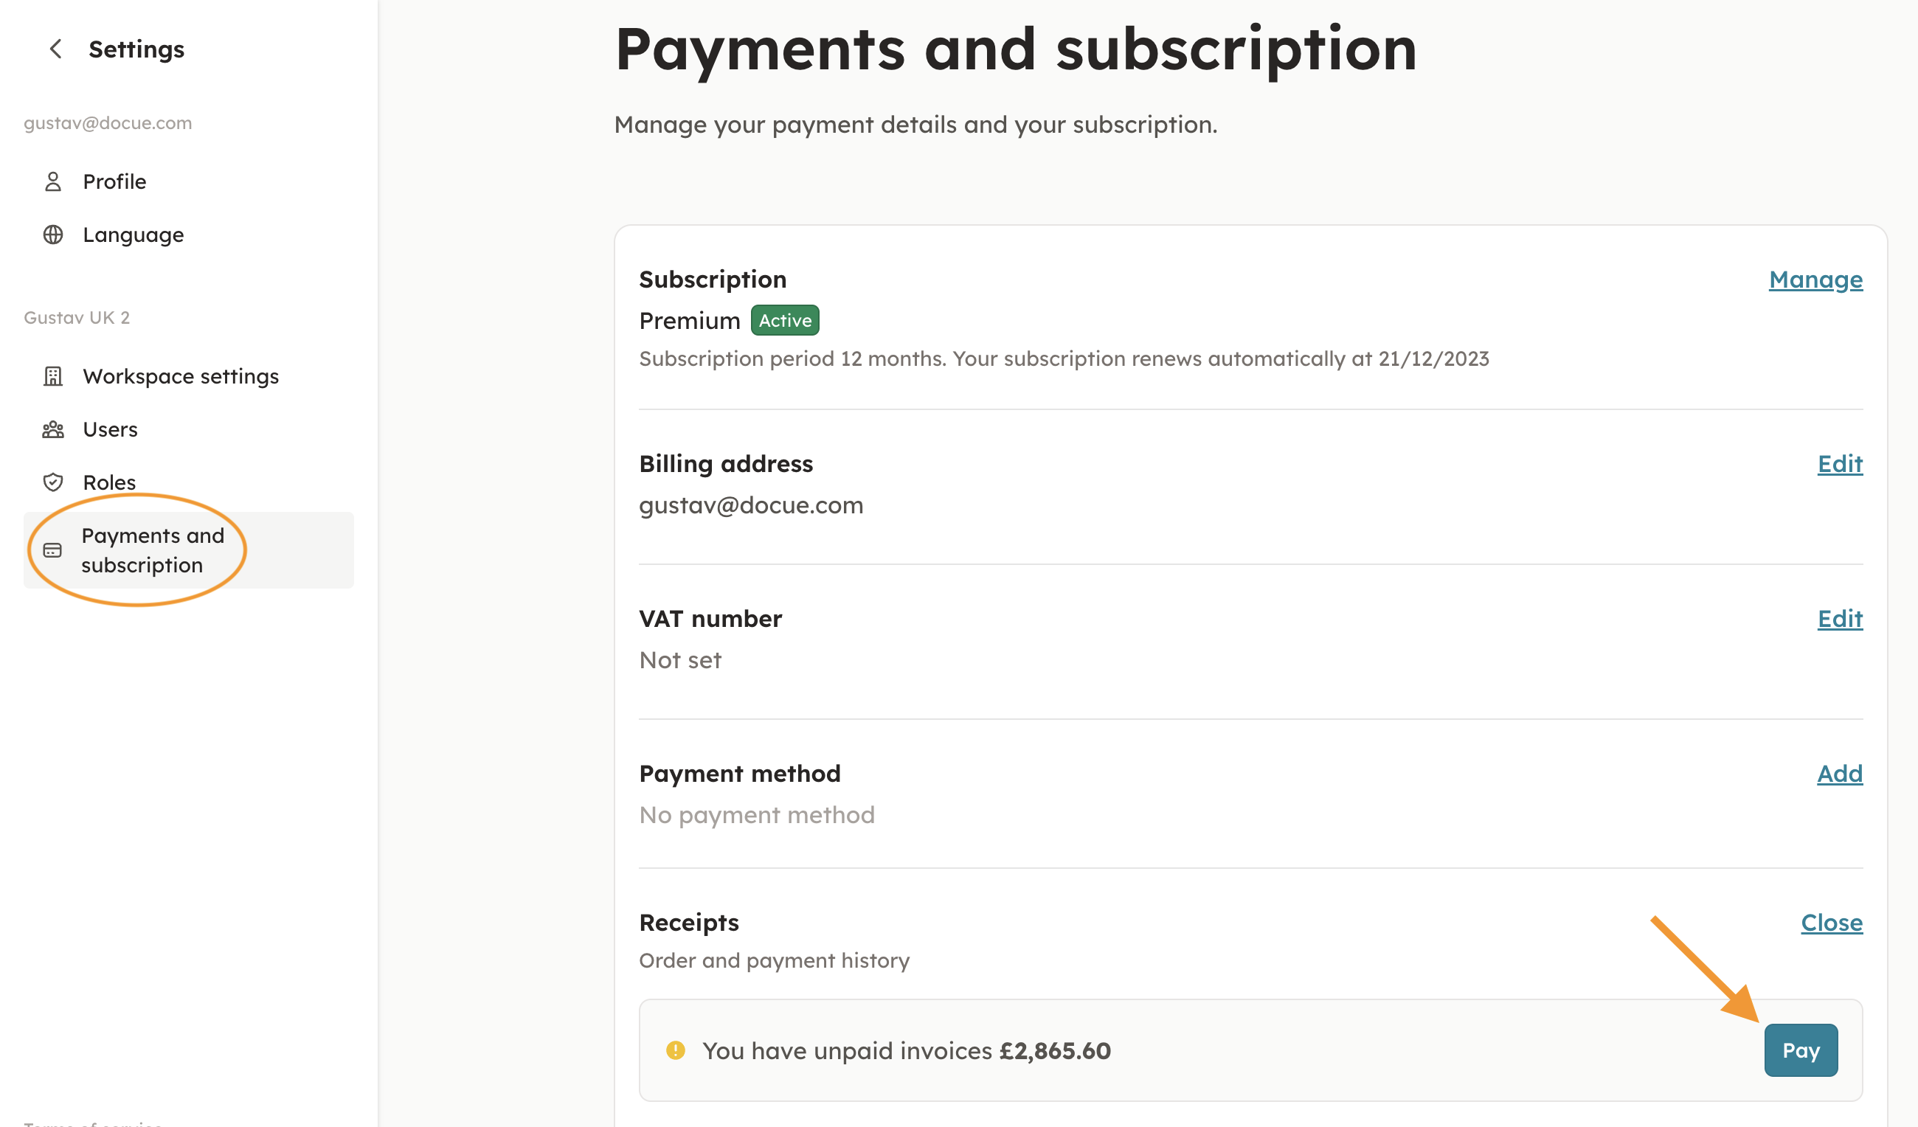The width and height of the screenshot is (1918, 1127).
Task: Click the Roles shield icon
Action: pos(52,482)
